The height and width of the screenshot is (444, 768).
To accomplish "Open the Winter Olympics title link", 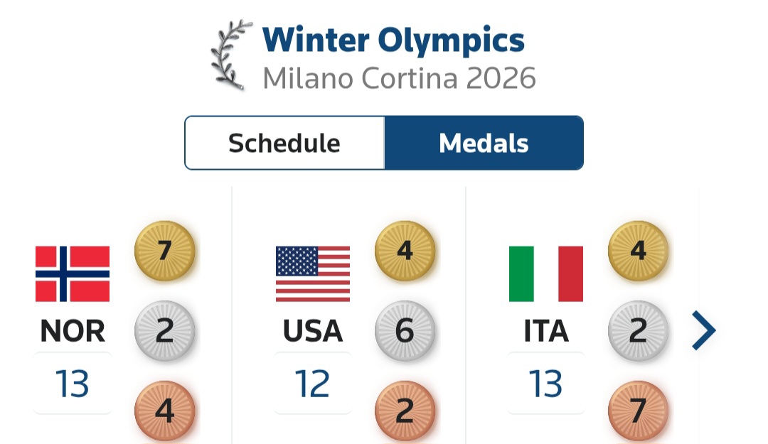I will tap(393, 40).
